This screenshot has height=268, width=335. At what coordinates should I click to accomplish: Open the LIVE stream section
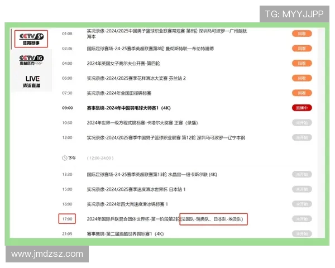tap(32, 82)
